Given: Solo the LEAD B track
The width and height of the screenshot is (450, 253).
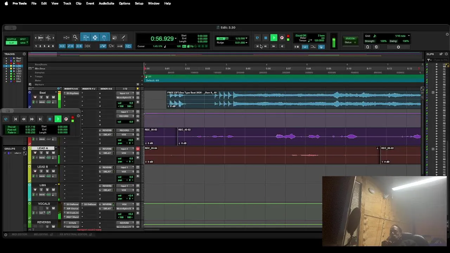Looking at the screenshot, I should coord(47,171).
